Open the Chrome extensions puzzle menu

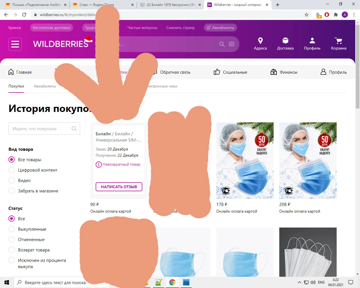(x=336, y=15)
